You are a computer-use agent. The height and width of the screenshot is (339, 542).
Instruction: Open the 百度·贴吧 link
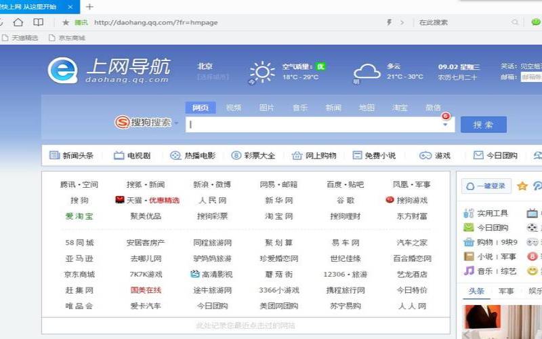[x=346, y=184]
